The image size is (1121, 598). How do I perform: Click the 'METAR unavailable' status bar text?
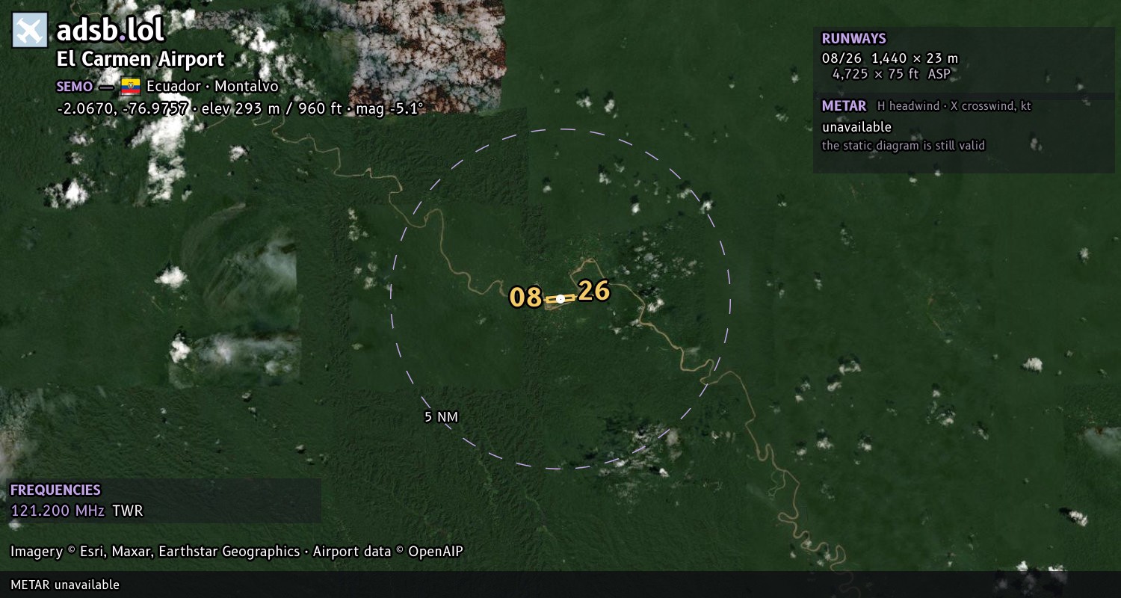point(65,585)
